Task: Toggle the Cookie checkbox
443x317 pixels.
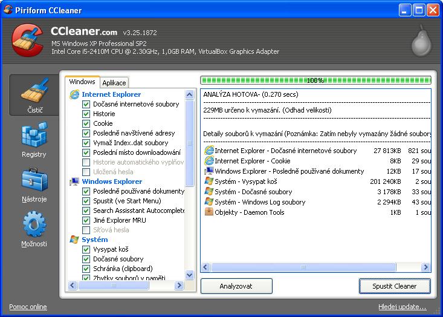Action: click(x=86, y=123)
